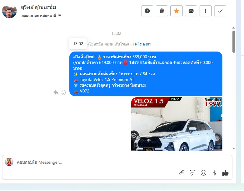Toggle the orange star follow-up icon
Image resolution: width=244 pixels, height=191 pixels.
pyautogui.click(x=176, y=11)
